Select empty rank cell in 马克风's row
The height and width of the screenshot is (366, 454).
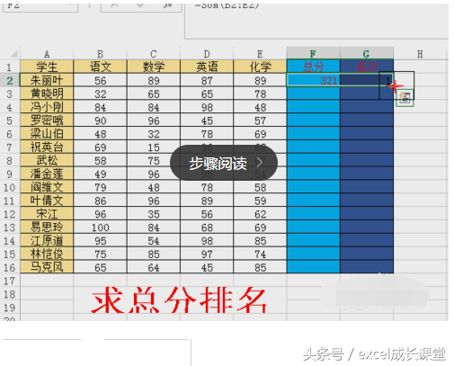367,267
